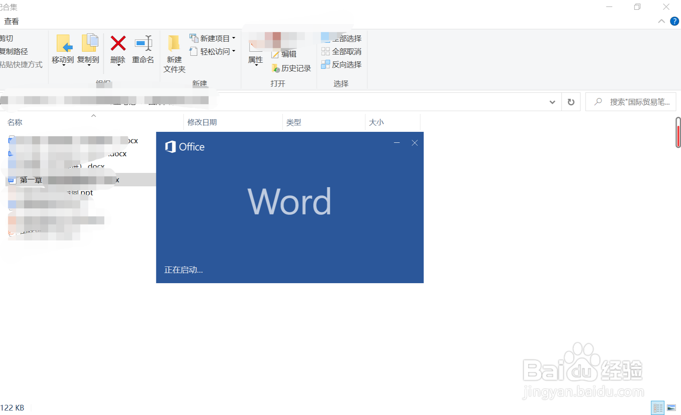Refresh the folder view with refresh icon
This screenshot has height=415, width=681.
click(571, 102)
